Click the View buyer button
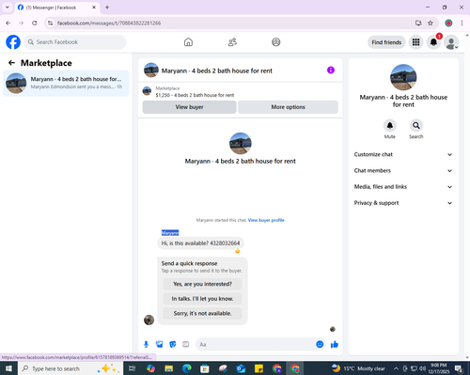 pos(189,107)
